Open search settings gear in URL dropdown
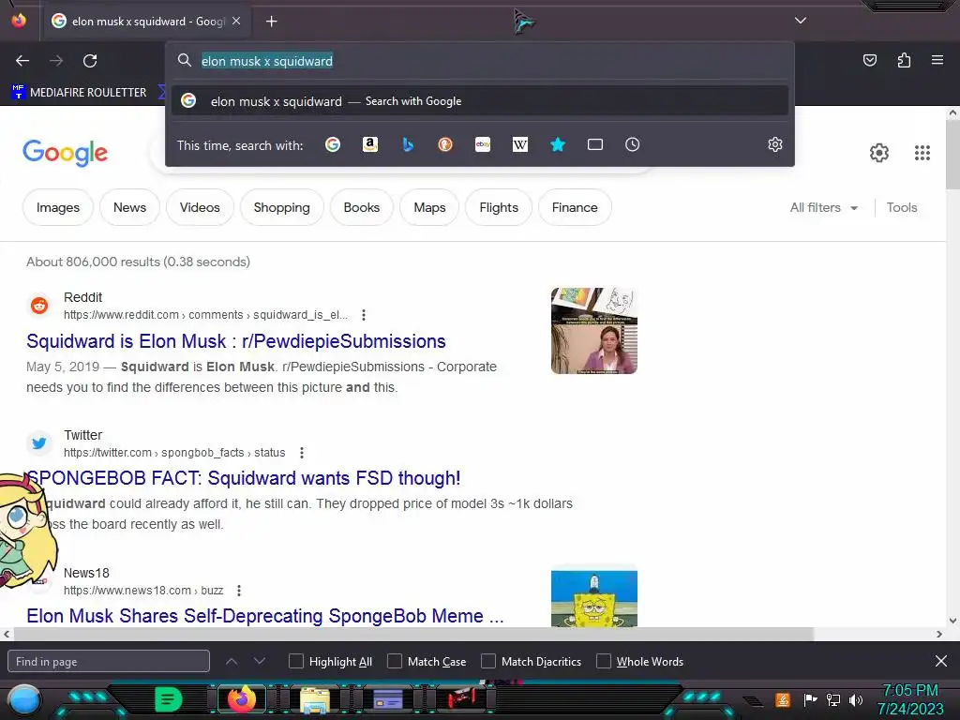The image size is (960, 720). coord(775,144)
